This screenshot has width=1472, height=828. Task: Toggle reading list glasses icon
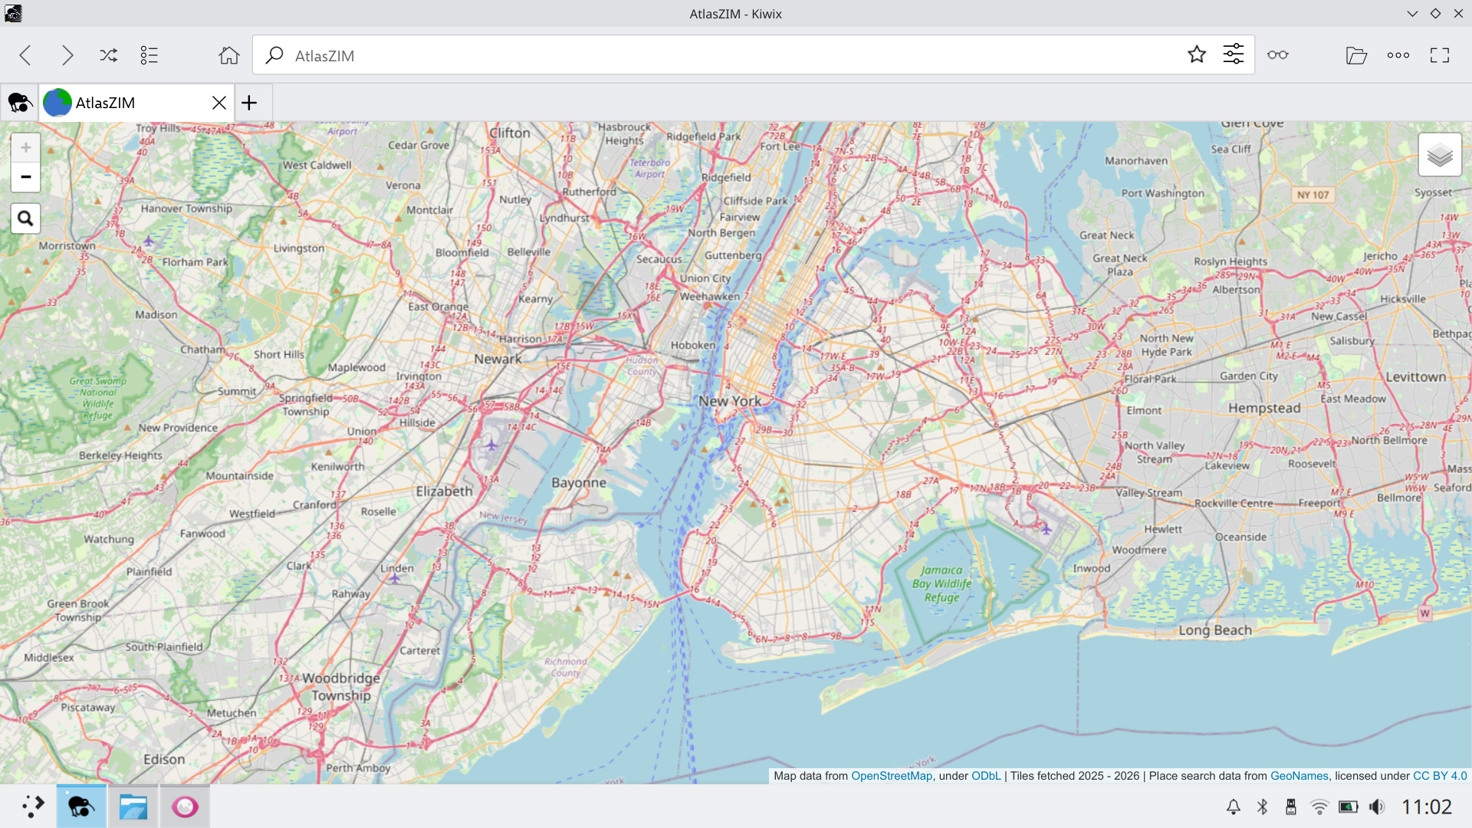tap(1278, 55)
